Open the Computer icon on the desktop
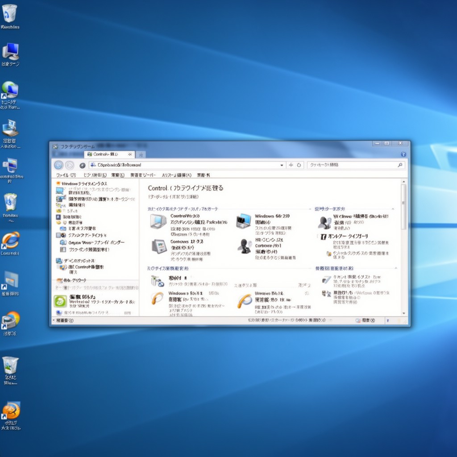 11,51
